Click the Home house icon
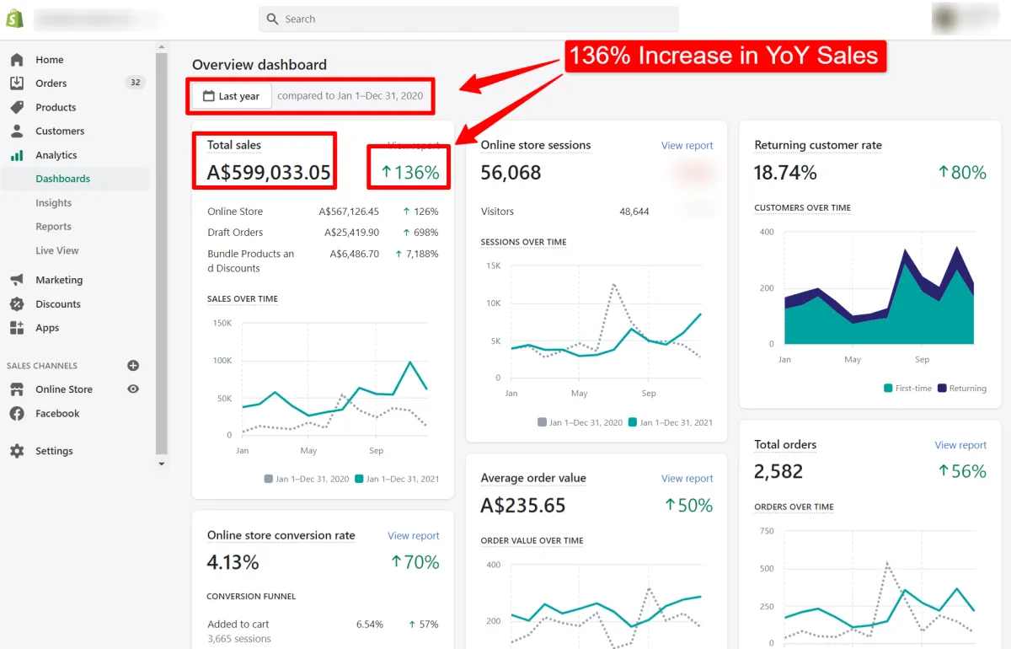The height and width of the screenshot is (649, 1011). click(x=17, y=60)
